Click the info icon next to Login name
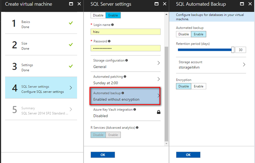The width and height of the screenshot is (255, 163). (x=112, y=25)
